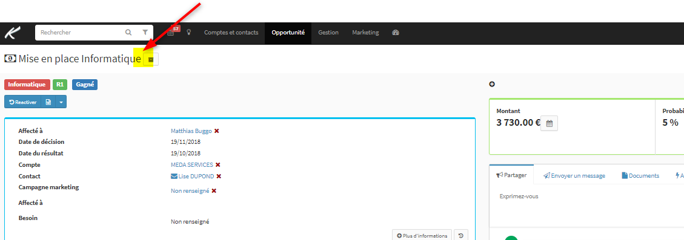The width and height of the screenshot is (684, 240).
Task: Click the envelope icon before Lise DUPOND
Action: 174,177
